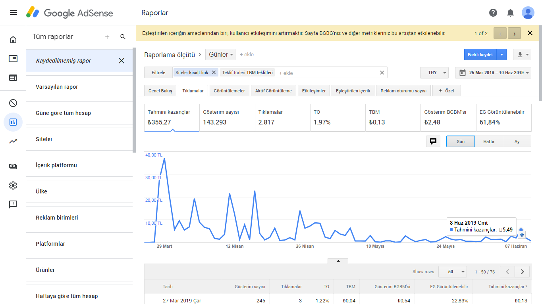Dismiss the yellow notification banner
The height and width of the screenshot is (304, 542).
[530, 33]
